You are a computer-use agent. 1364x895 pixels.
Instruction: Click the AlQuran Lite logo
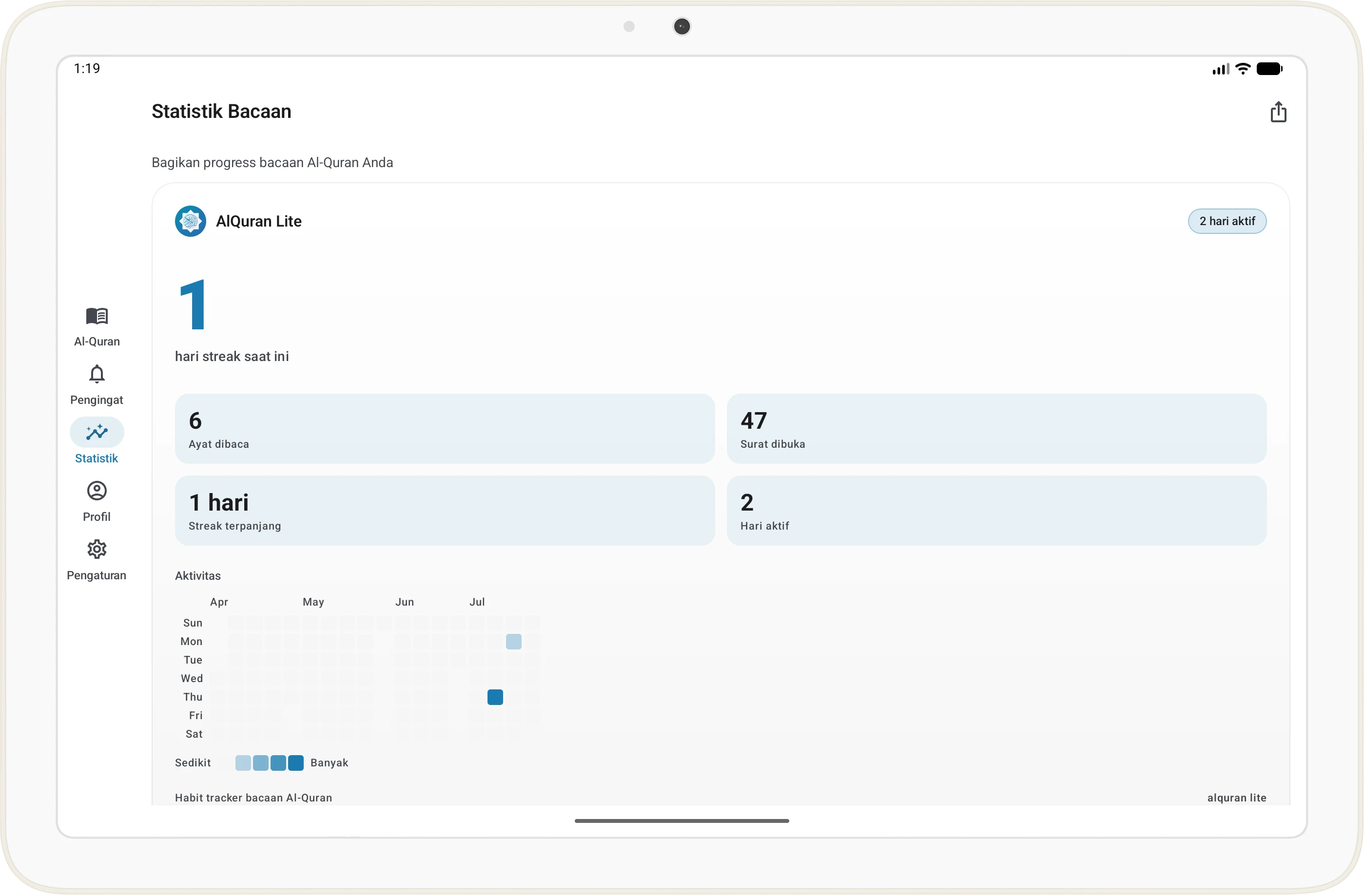click(190, 221)
